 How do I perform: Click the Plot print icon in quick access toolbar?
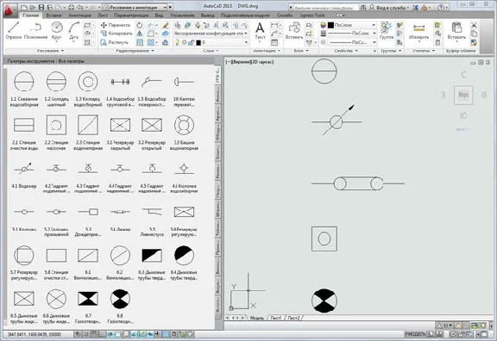(72, 7)
